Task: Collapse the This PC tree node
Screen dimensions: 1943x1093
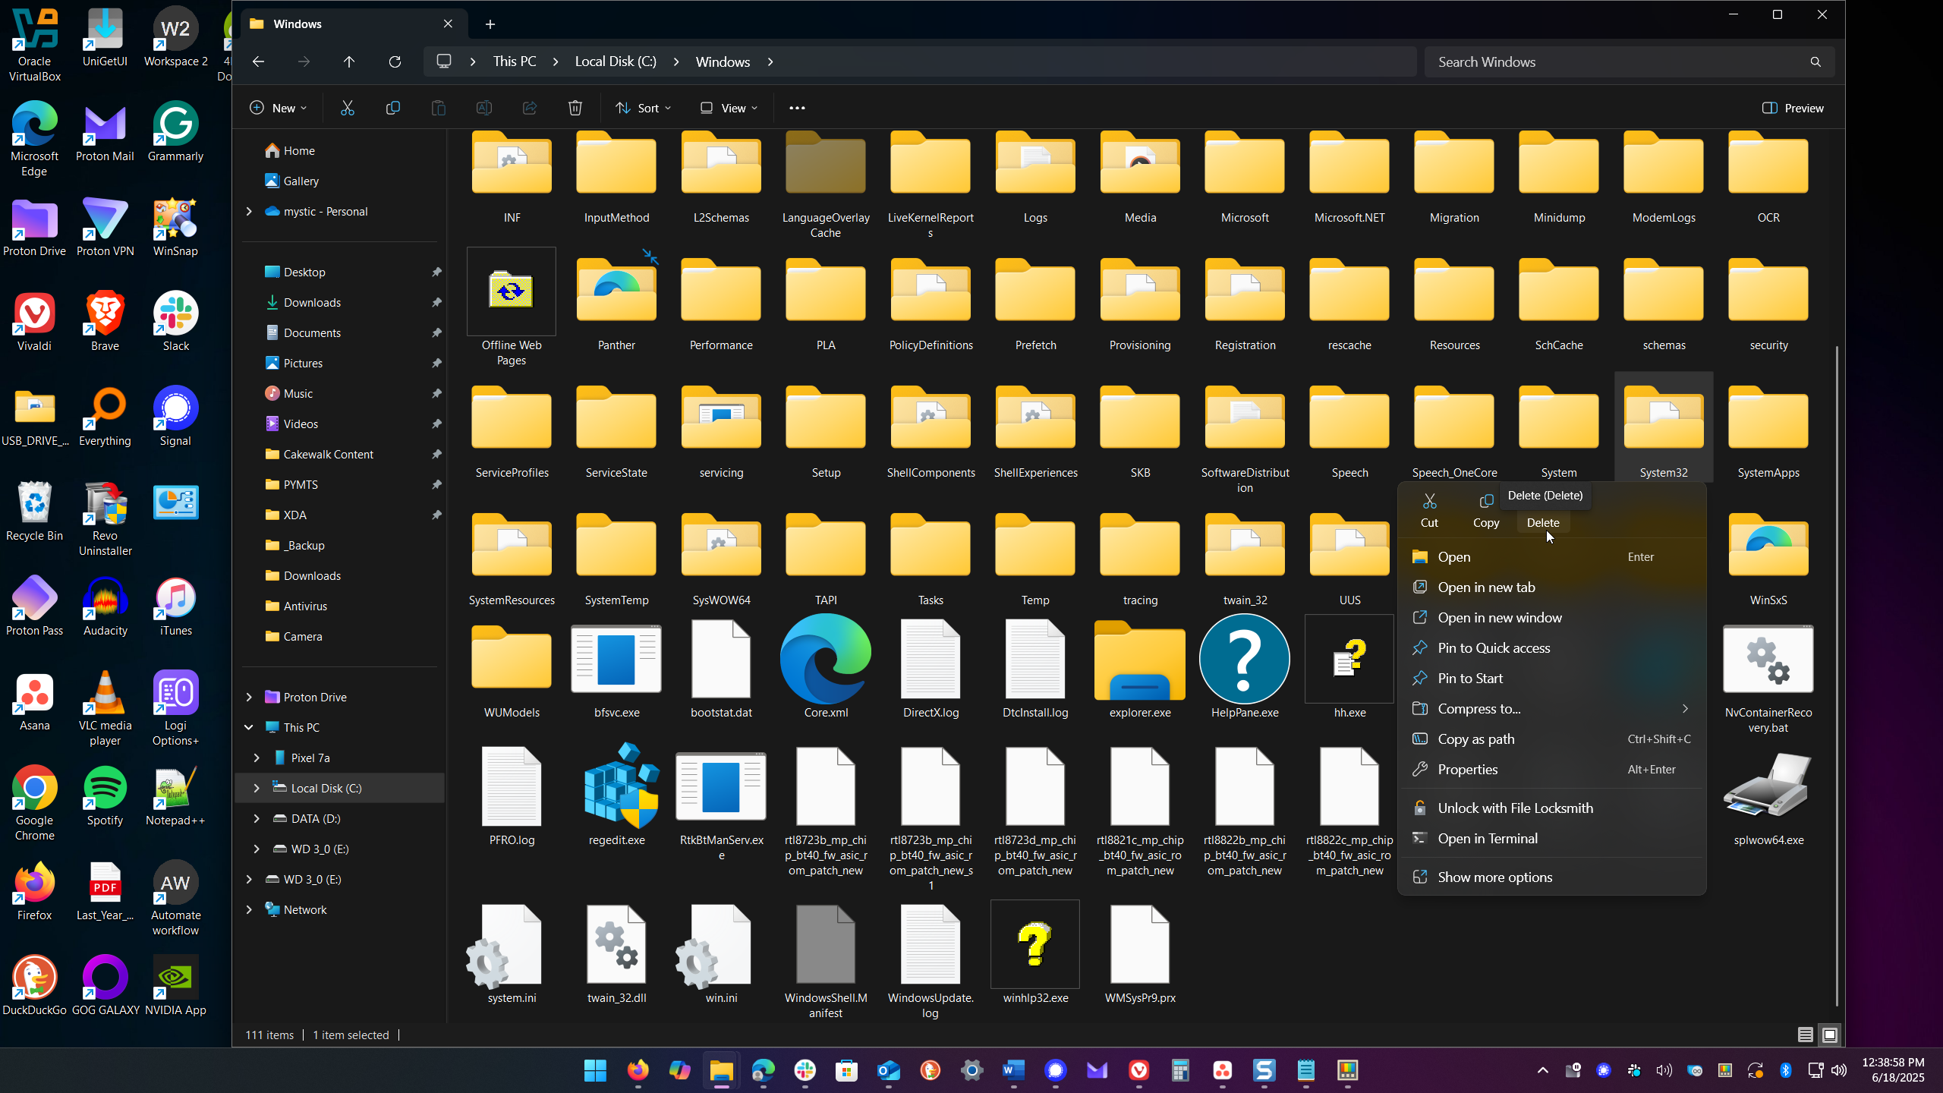Action: [249, 727]
